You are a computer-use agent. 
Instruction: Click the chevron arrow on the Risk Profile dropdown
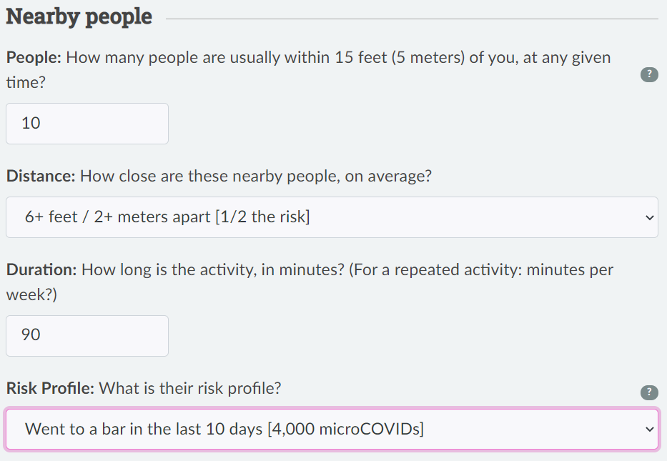click(x=649, y=429)
